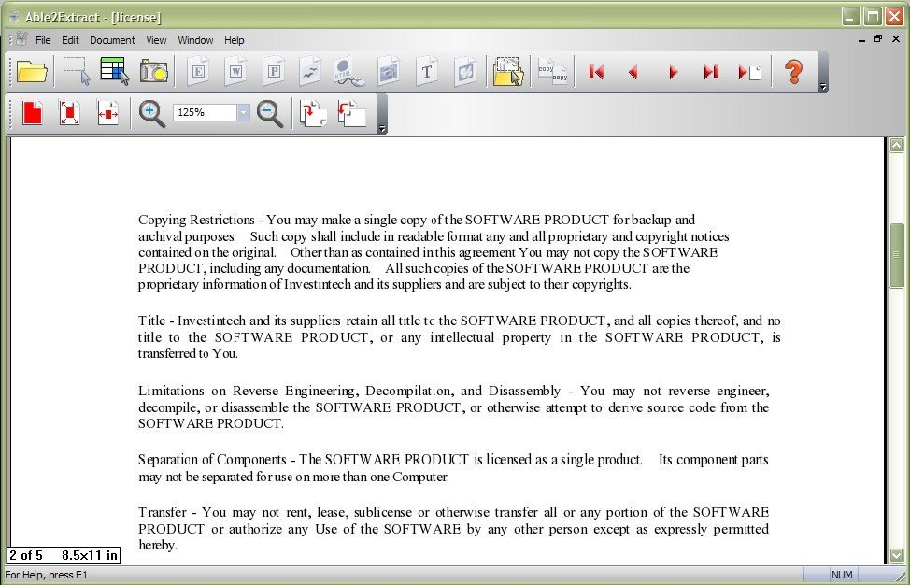Open the Document menu
The image size is (910, 585).
(x=112, y=40)
